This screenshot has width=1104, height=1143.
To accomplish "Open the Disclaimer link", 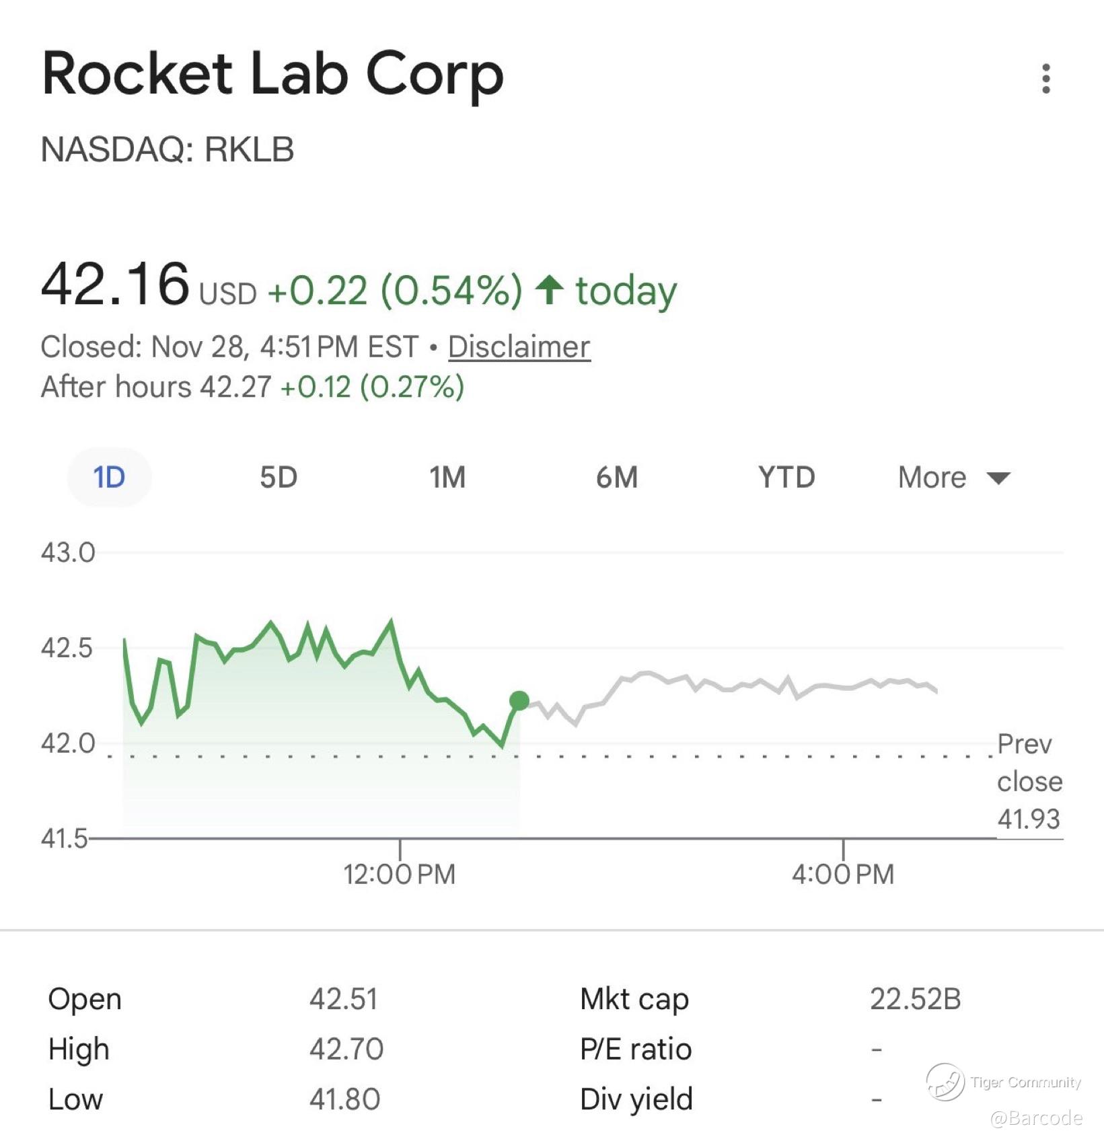I will point(519,347).
